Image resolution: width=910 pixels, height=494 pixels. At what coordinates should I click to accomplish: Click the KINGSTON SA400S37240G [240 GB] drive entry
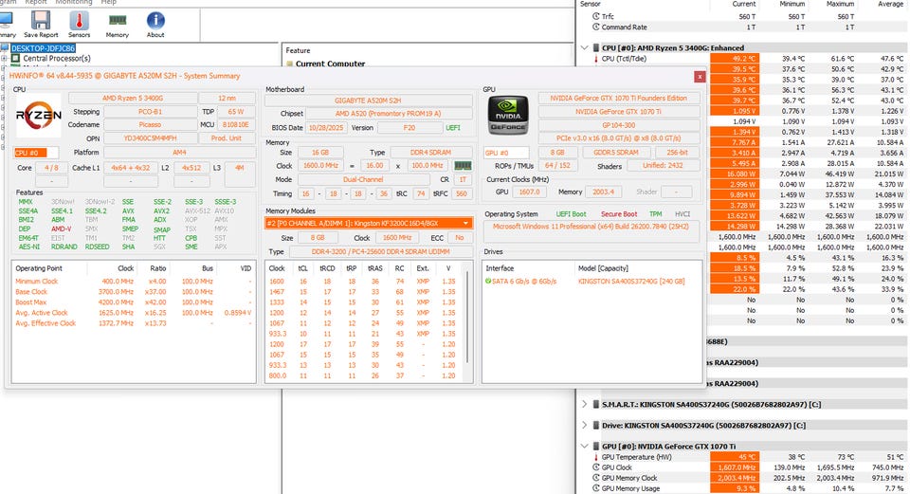tap(631, 281)
